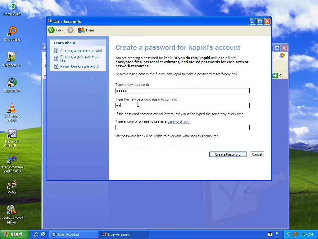Click the User Accounts title bar icon
Screen dimensions: 318x239
click(50, 21)
